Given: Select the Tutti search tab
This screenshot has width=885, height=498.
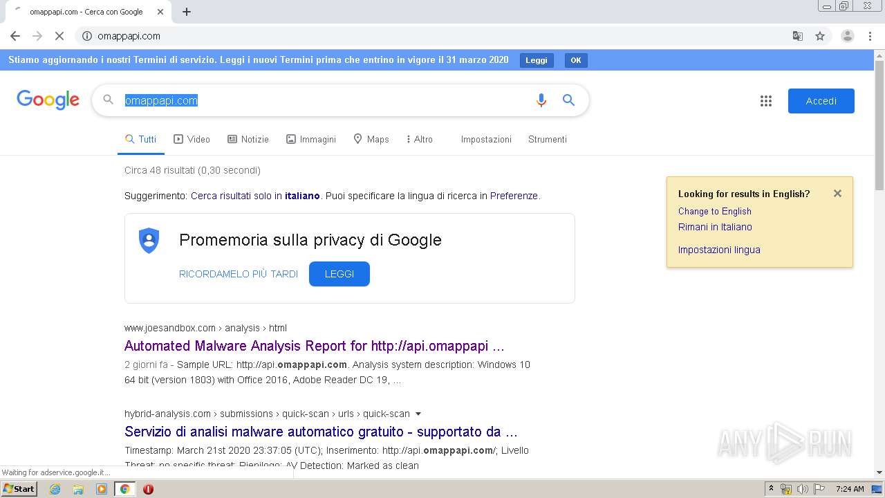Looking at the screenshot, I should [141, 139].
